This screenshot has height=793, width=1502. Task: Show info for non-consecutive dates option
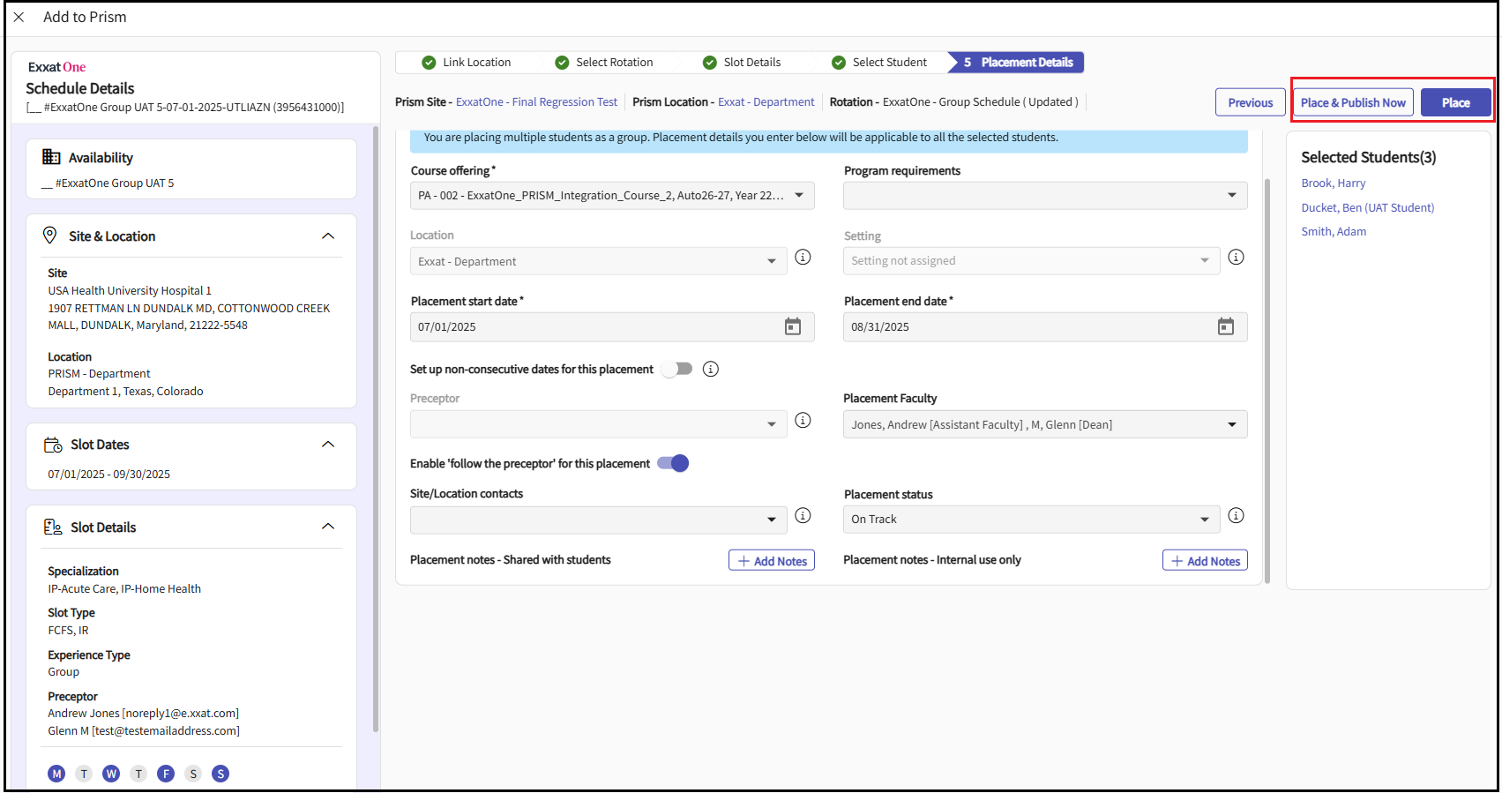tap(711, 370)
